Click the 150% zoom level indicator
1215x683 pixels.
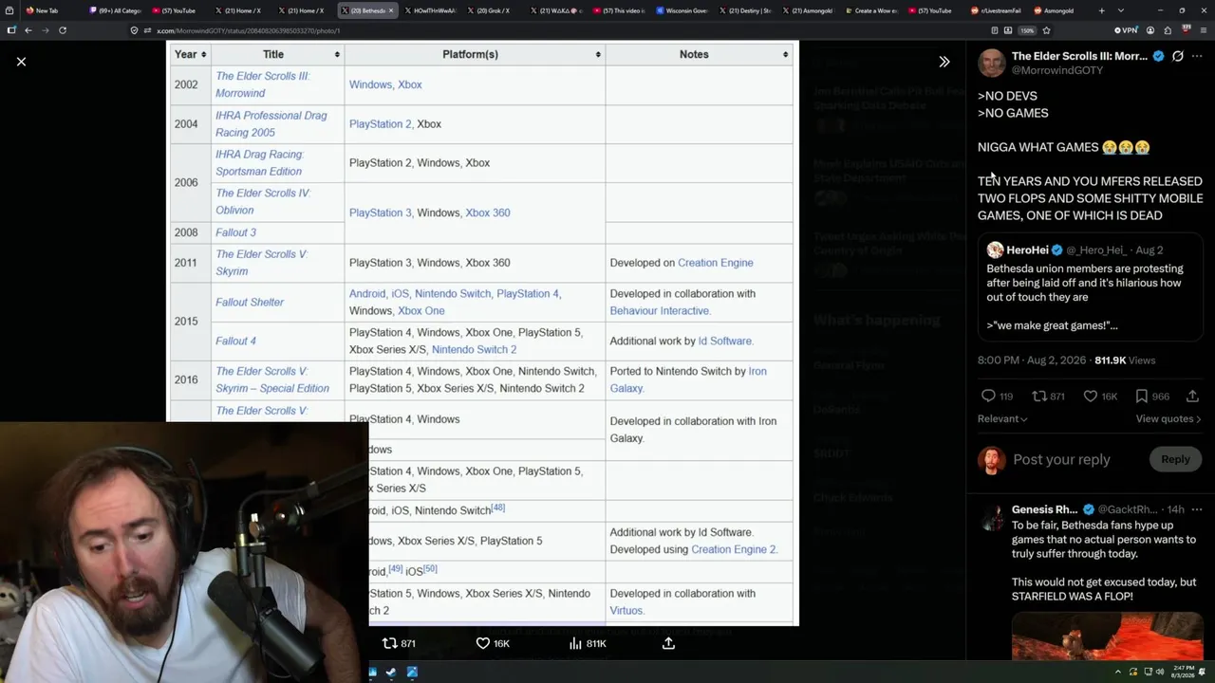click(x=1027, y=30)
